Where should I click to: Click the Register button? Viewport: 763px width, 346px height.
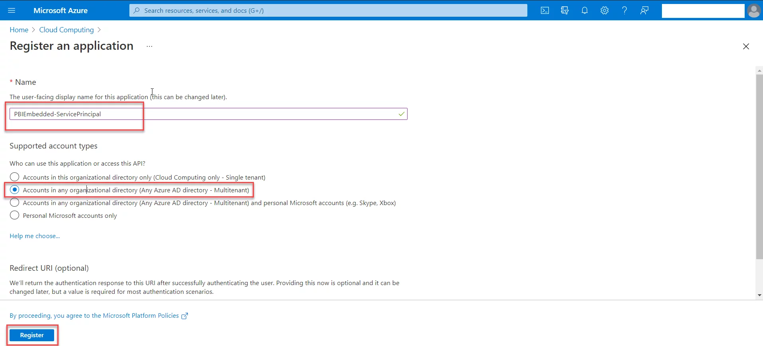[32, 335]
